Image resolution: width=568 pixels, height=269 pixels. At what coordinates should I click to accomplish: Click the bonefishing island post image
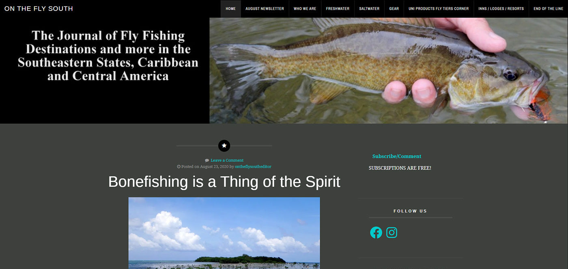pos(224,233)
